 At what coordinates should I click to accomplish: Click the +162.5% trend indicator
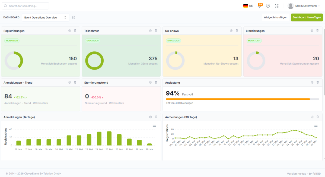pos(20,97)
